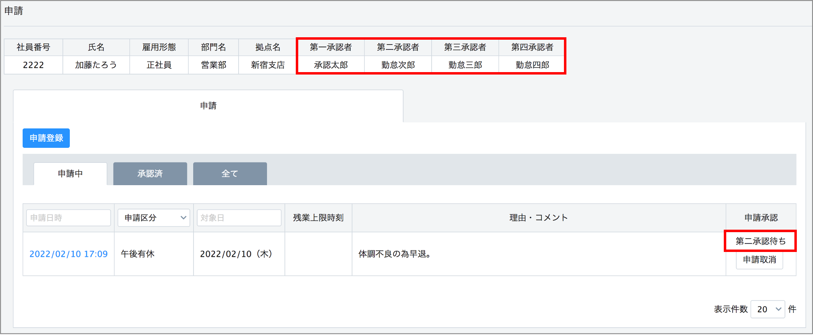Click fourth approver 勤怠四郎

[x=532, y=65]
